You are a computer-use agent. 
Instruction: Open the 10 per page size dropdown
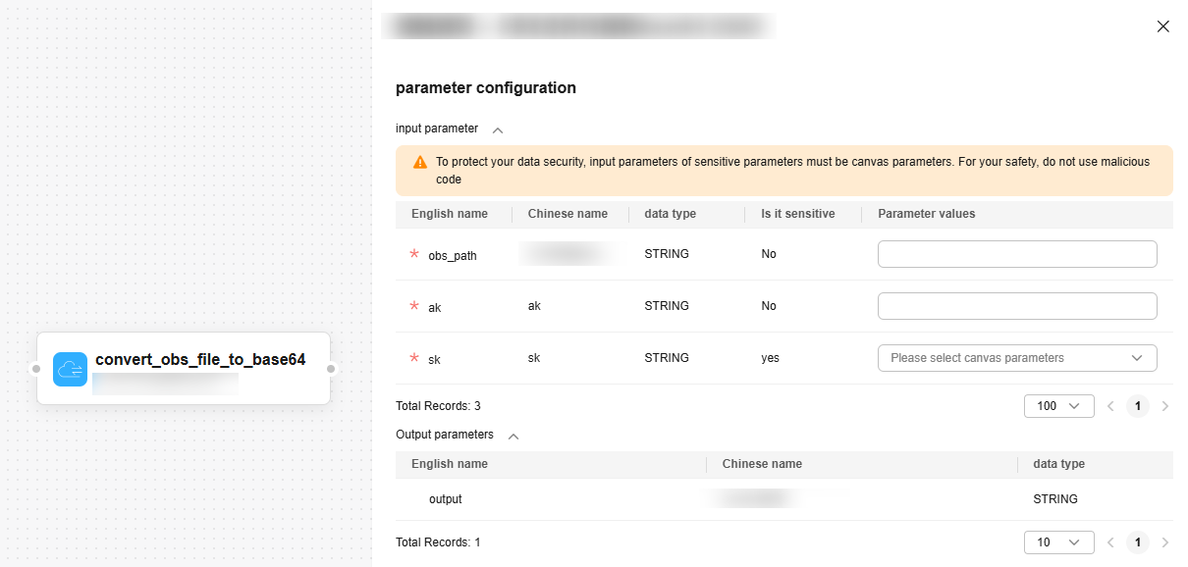pyautogui.click(x=1058, y=542)
